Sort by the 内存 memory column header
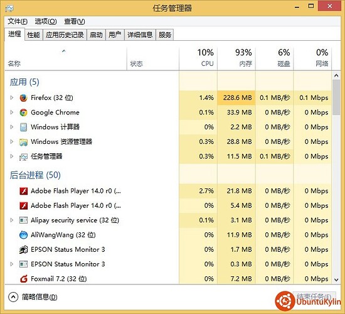This screenshot has width=345, height=314. pos(236,59)
